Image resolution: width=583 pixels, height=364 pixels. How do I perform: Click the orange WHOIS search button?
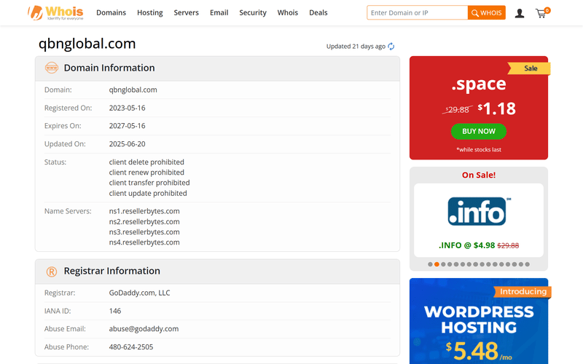point(487,12)
